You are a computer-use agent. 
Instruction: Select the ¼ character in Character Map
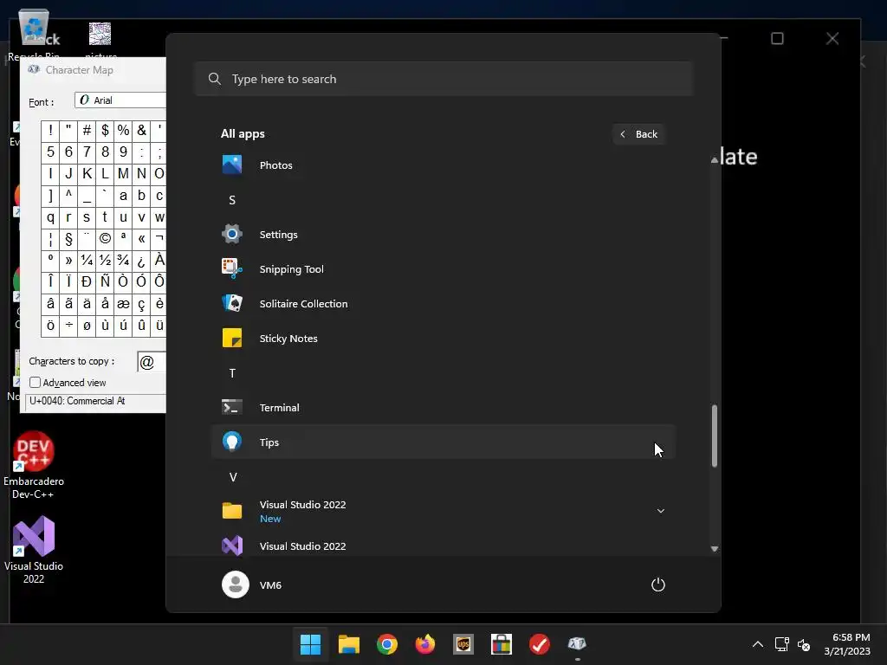(87, 260)
